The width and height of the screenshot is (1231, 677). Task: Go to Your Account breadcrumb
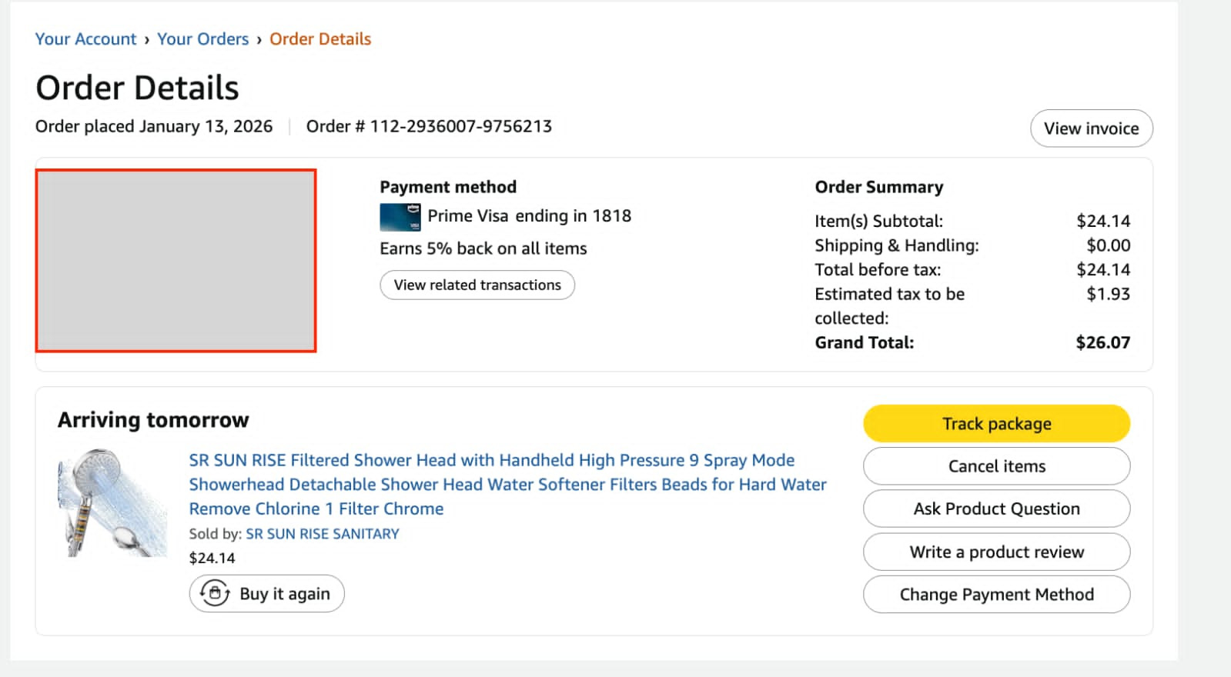pos(85,39)
